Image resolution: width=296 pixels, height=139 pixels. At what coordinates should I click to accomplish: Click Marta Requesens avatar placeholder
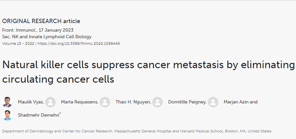click(50, 102)
